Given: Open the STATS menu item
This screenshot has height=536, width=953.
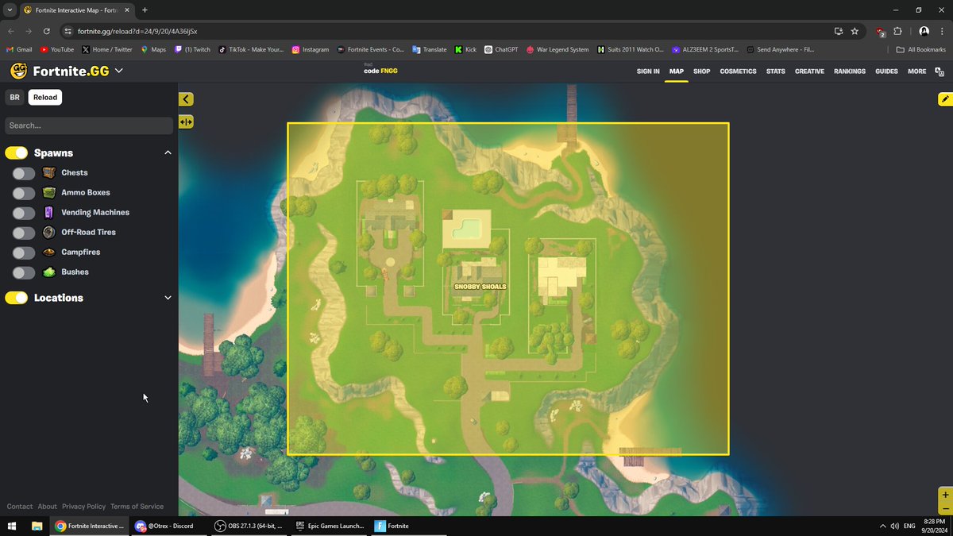Looking at the screenshot, I should click(776, 71).
